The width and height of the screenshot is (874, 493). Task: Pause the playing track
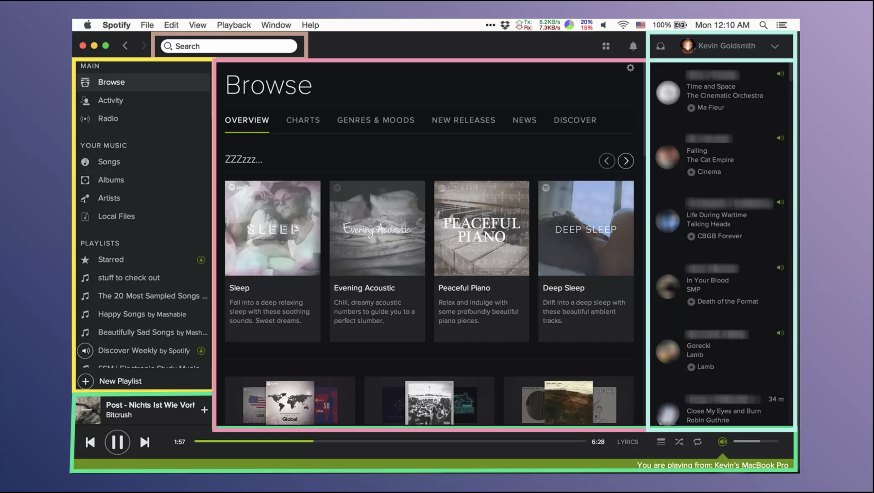coord(117,442)
